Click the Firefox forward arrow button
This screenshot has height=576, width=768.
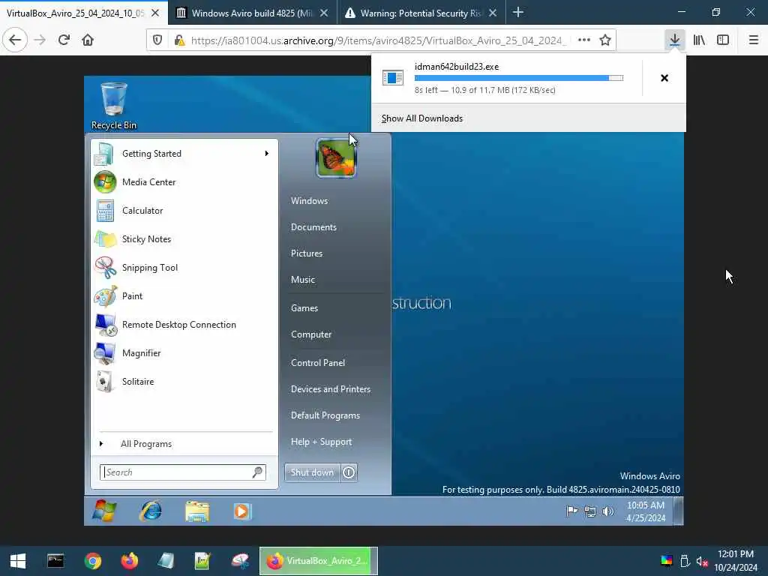[x=40, y=40]
